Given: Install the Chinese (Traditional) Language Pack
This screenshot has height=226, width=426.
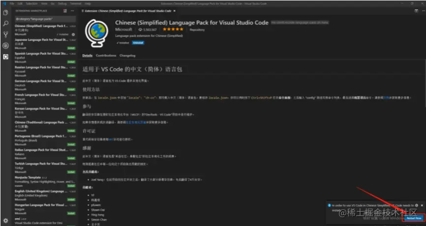Looking at the screenshot, I should click(71, 131).
